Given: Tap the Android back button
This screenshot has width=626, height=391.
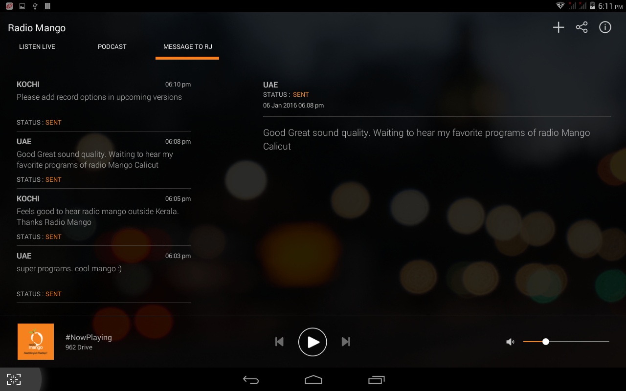Looking at the screenshot, I should coord(251,380).
